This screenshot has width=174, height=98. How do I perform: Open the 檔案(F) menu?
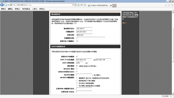point(3,9)
